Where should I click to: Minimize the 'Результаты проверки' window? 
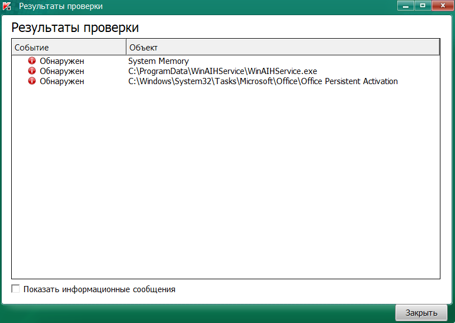[x=406, y=6]
